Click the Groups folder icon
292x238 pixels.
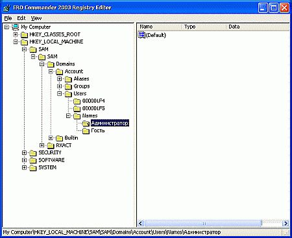pos(68,86)
